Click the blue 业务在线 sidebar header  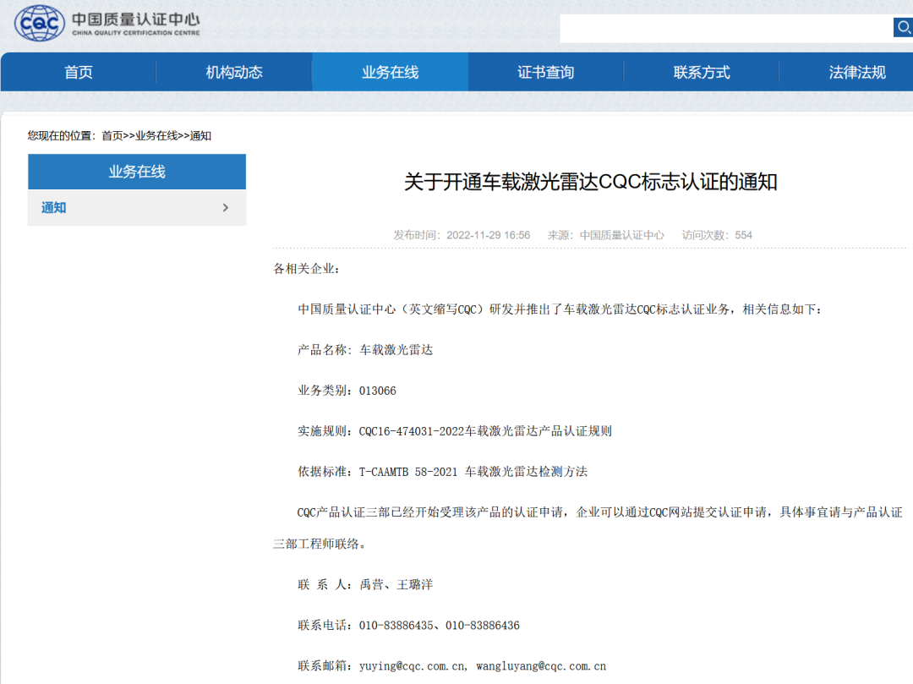pos(137,172)
